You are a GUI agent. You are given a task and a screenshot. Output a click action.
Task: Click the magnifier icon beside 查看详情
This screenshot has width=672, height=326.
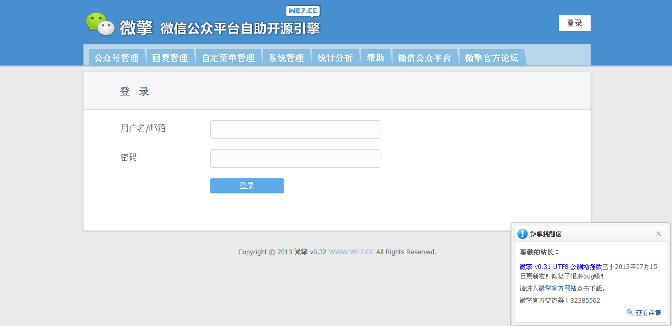coord(629,312)
